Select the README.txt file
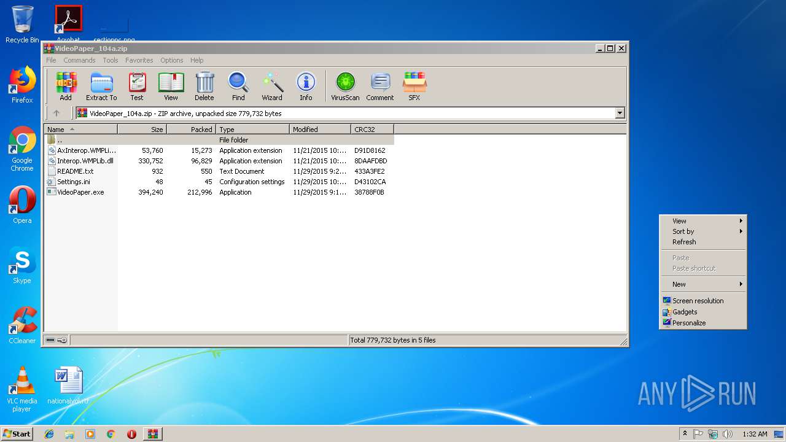Screen dimensions: 786x442 point(219,171)
